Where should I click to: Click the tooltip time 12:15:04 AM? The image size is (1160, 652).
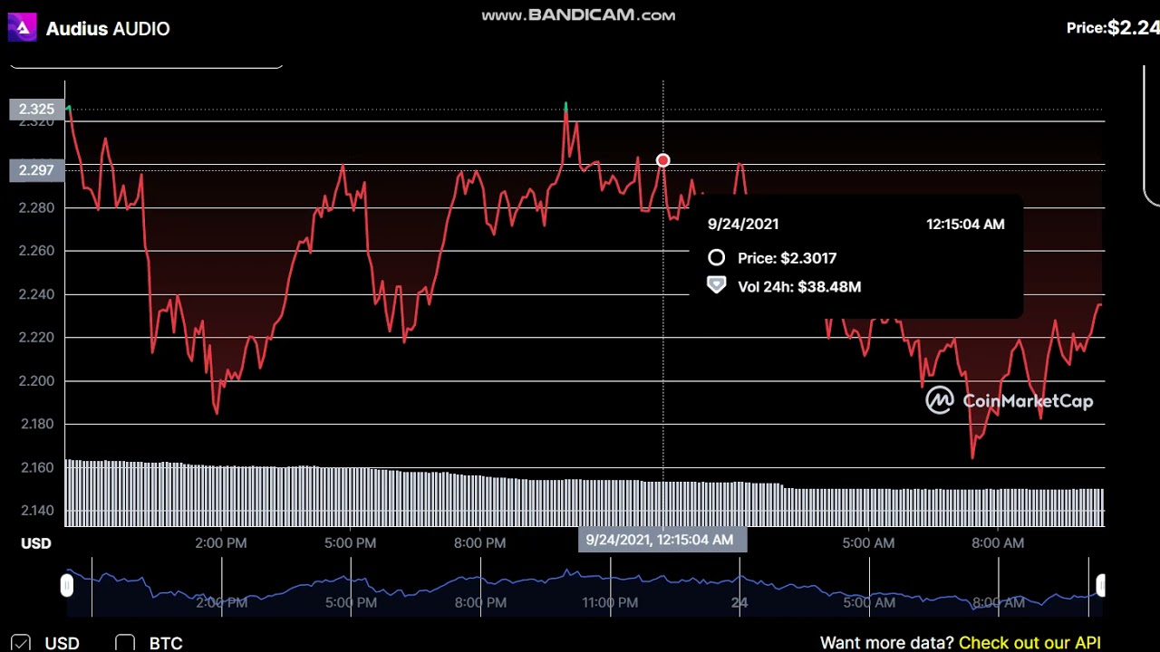point(965,225)
